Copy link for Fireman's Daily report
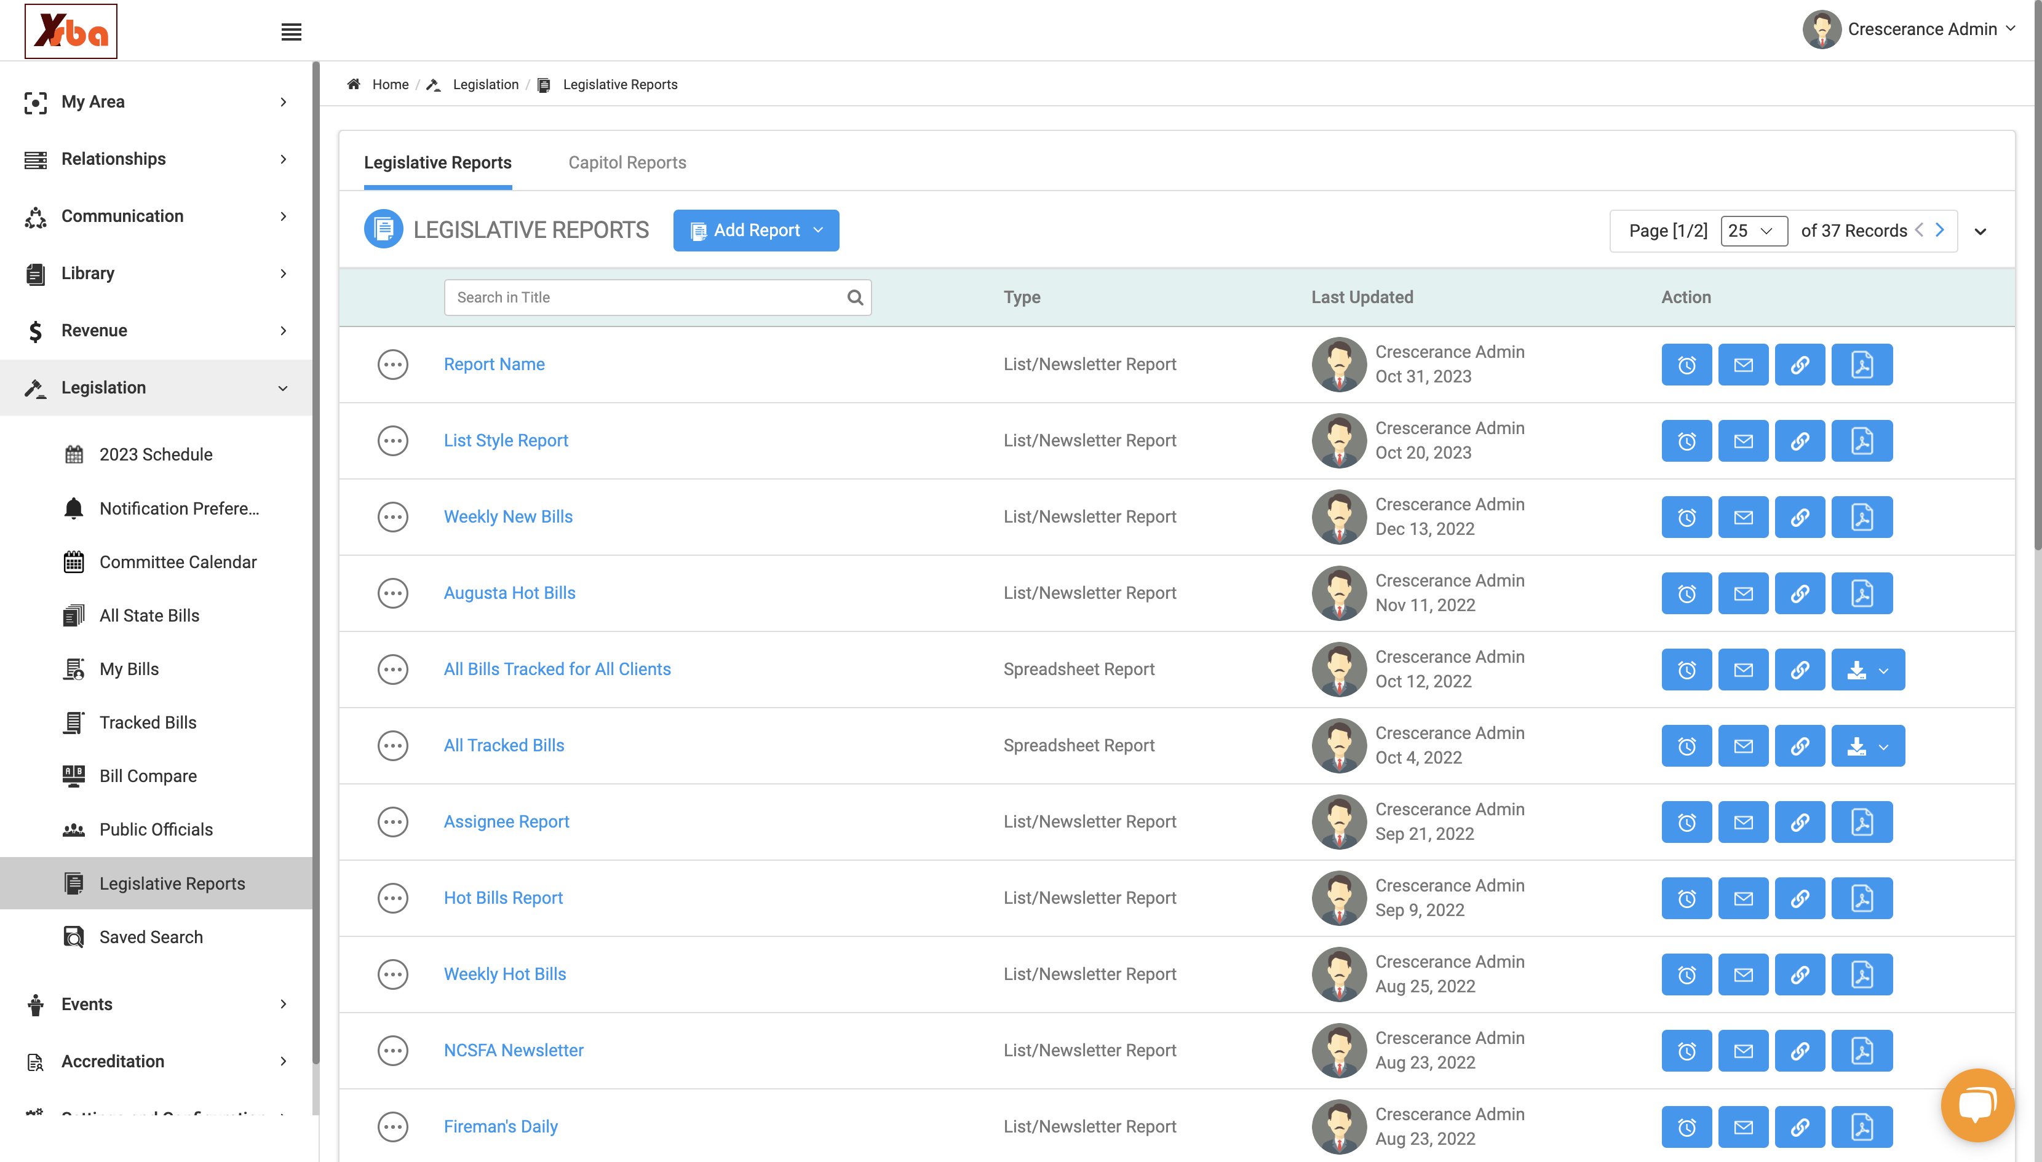Image resolution: width=2042 pixels, height=1162 pixels. pyautogui.click(x=1799, y=1127)
